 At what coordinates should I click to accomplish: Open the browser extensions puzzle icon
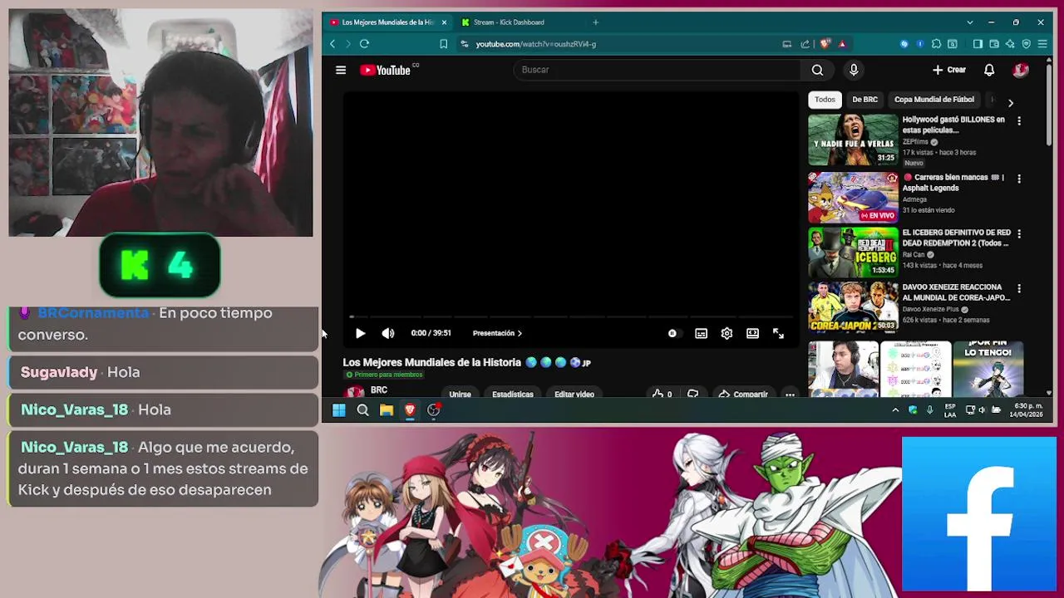tap(937, 44)
